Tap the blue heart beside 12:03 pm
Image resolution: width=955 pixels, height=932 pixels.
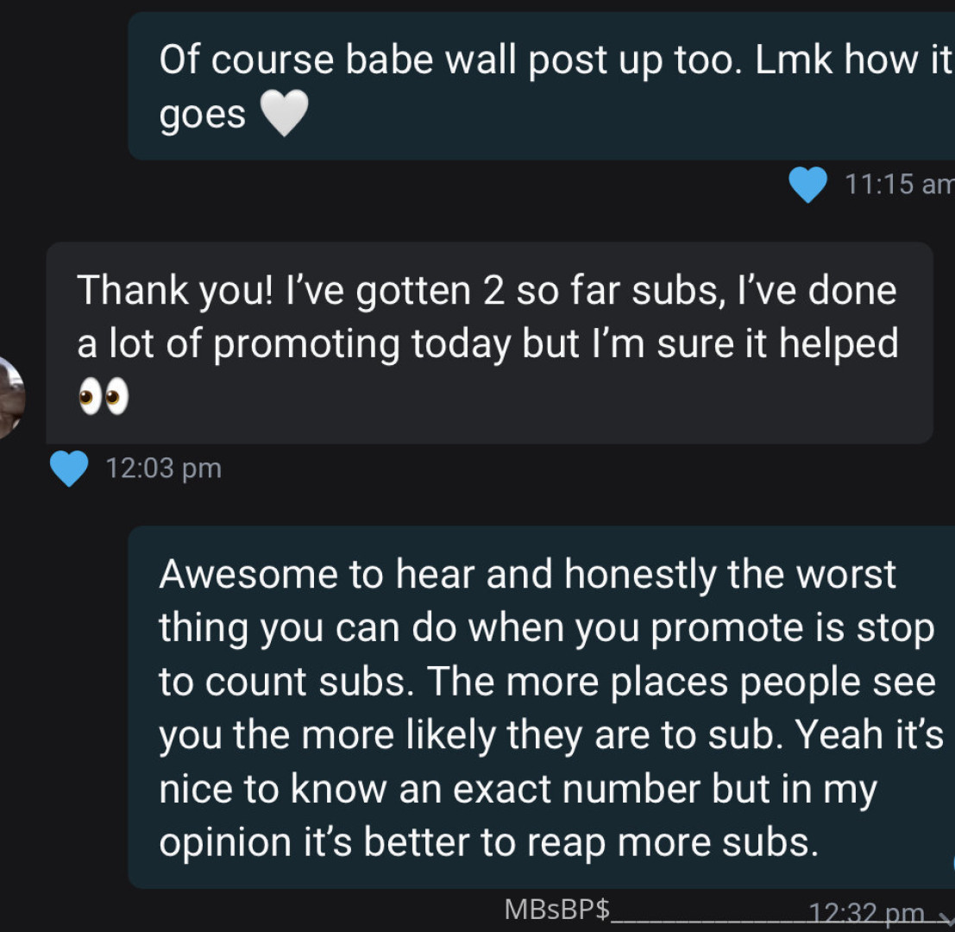(69, 469)
